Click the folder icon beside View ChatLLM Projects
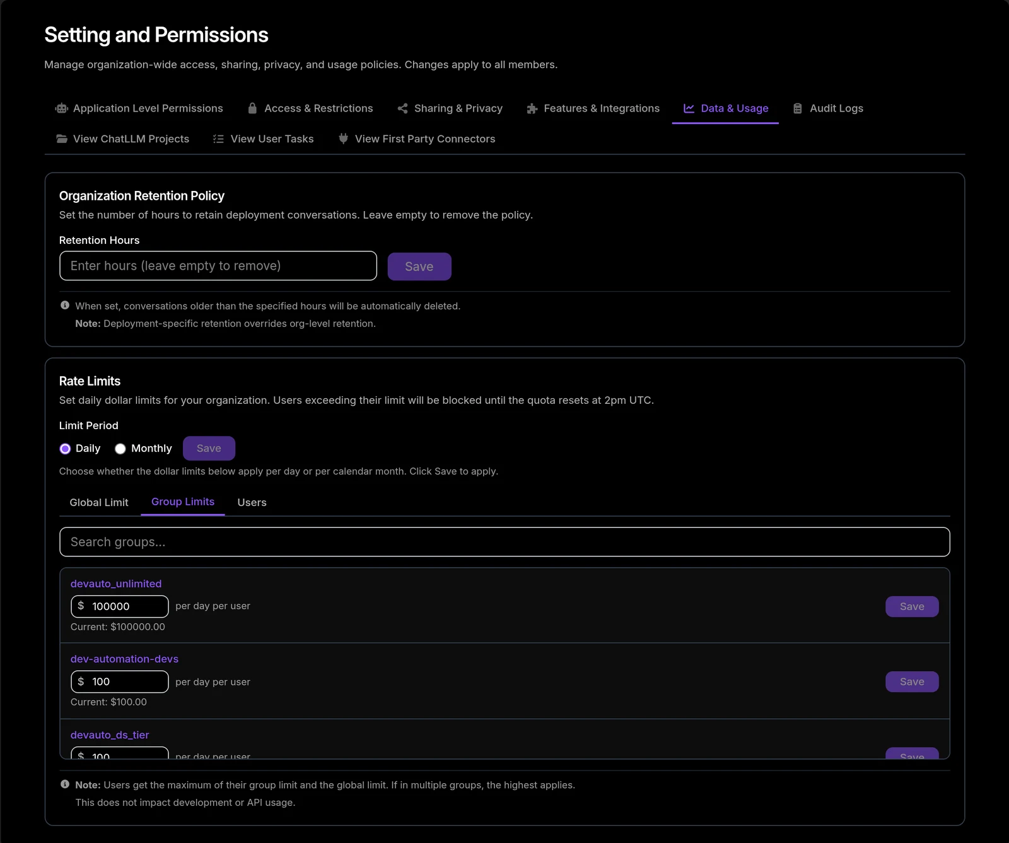 point(62,139)
